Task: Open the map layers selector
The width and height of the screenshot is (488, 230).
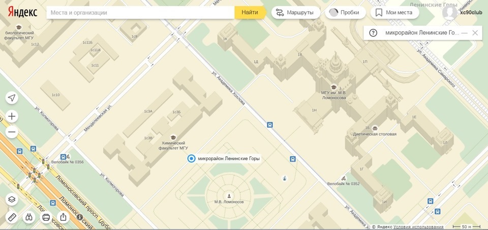Action: (12, 199)
